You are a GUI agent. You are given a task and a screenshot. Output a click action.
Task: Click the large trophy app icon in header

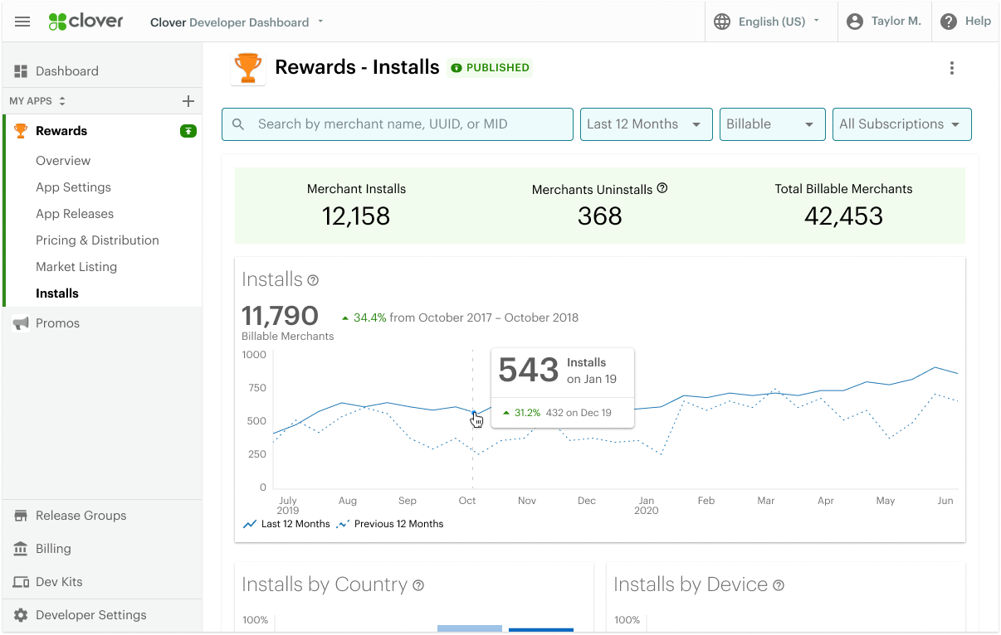tap(248, 68)
